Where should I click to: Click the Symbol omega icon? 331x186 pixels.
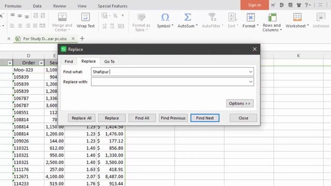[x=165, y=17]
